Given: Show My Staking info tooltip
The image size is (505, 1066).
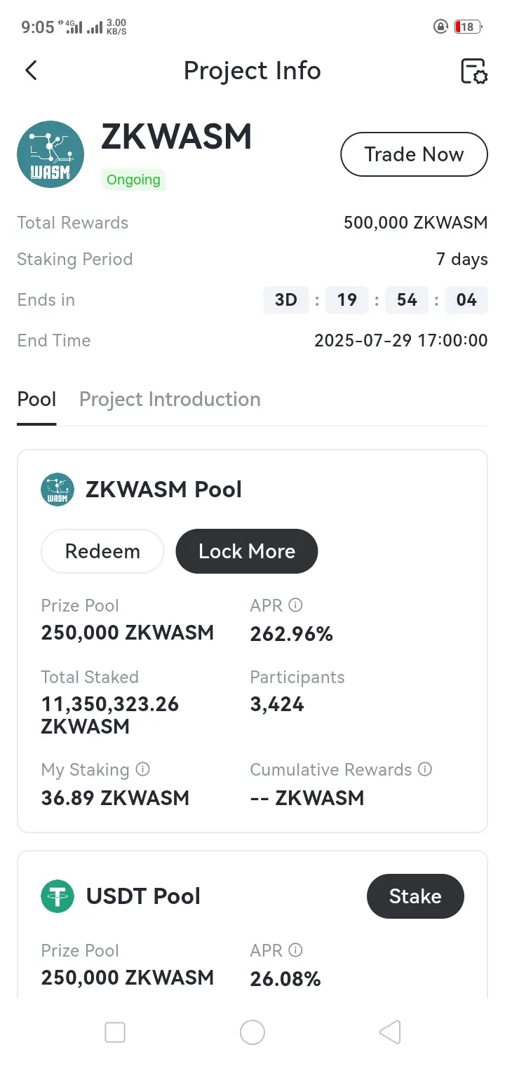Looking at the screenshot, I should tap(142, 769).
